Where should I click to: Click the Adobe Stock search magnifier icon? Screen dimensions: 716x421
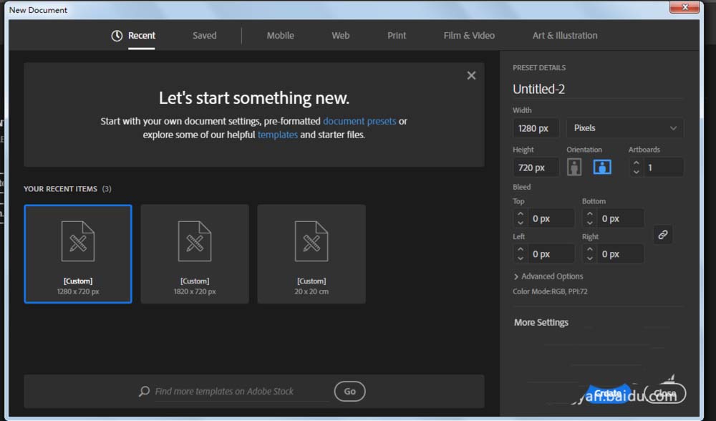pos(145,392)
